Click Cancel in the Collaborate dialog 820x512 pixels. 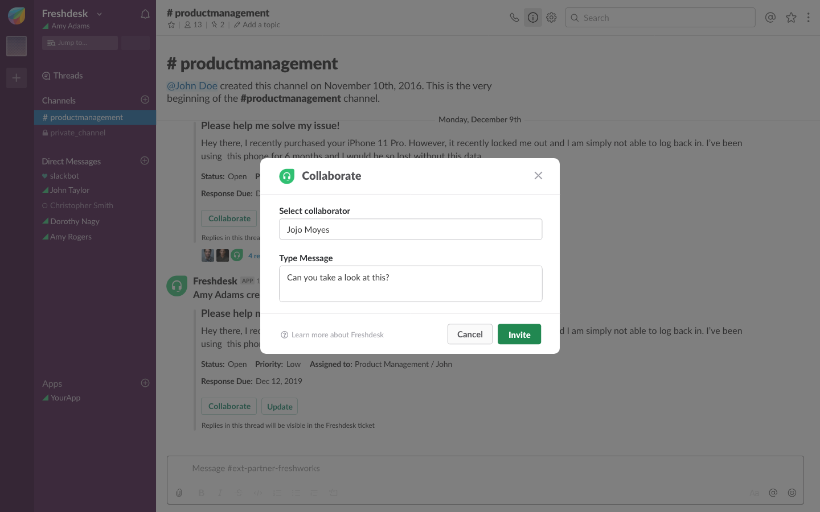pos(470,335)
